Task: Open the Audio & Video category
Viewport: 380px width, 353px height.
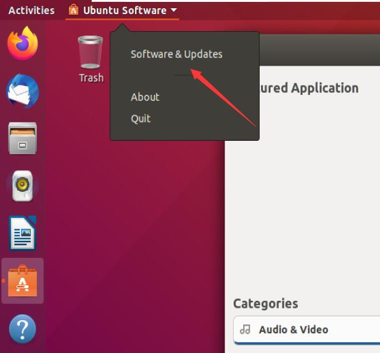Action: coord(307,330)
